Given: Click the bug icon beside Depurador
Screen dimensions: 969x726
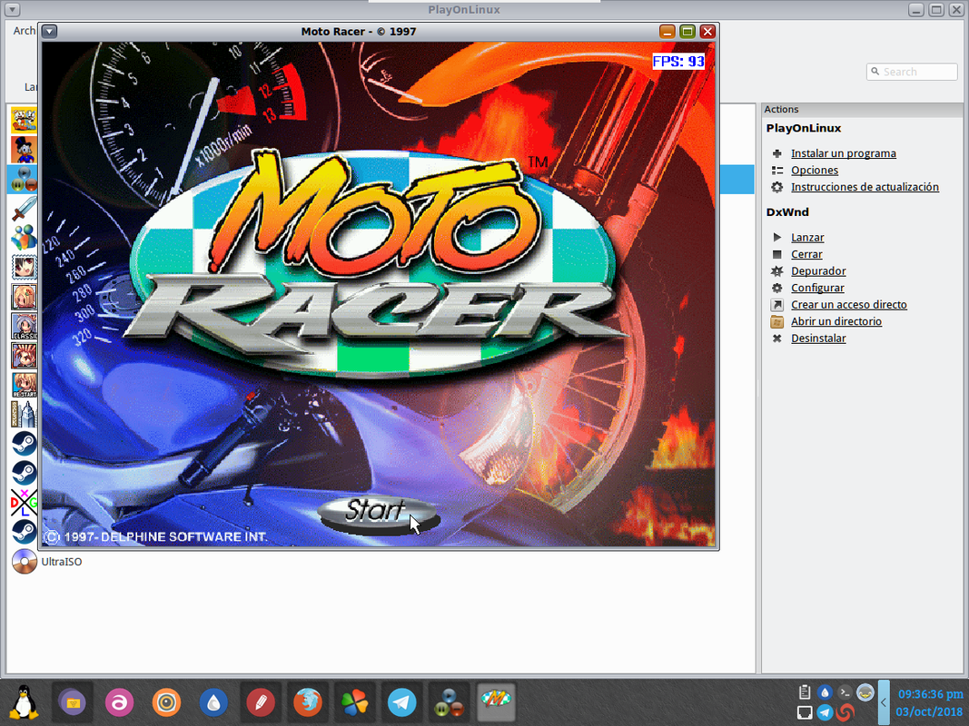Looking at the screenshot, I should [776, 270].
